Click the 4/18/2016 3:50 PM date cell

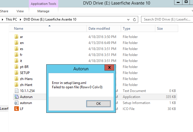click(102, 37)
